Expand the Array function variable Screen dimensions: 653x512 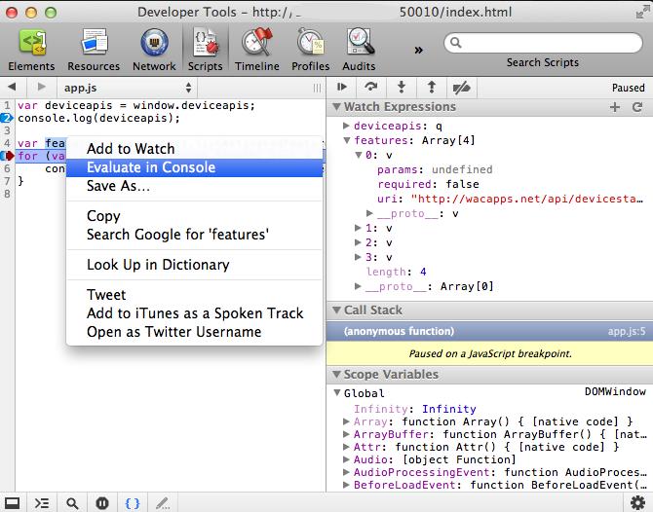coord(346,421)
